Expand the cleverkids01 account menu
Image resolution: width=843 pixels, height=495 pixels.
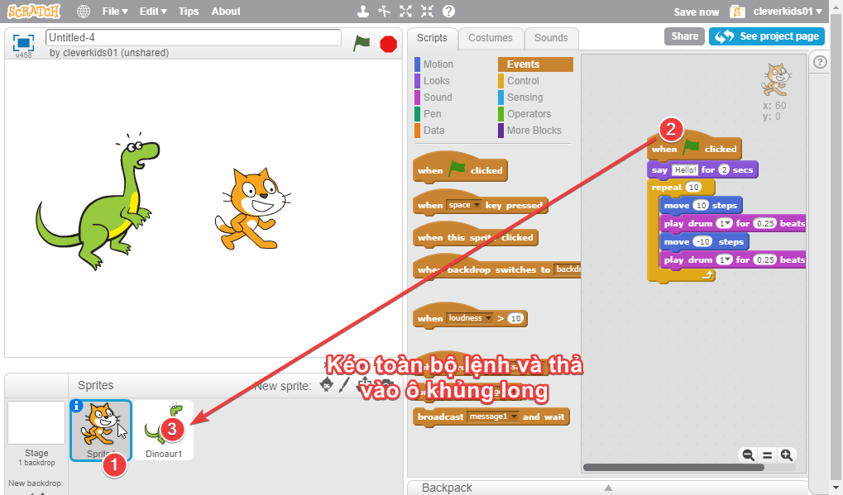(x=788, y=12)
